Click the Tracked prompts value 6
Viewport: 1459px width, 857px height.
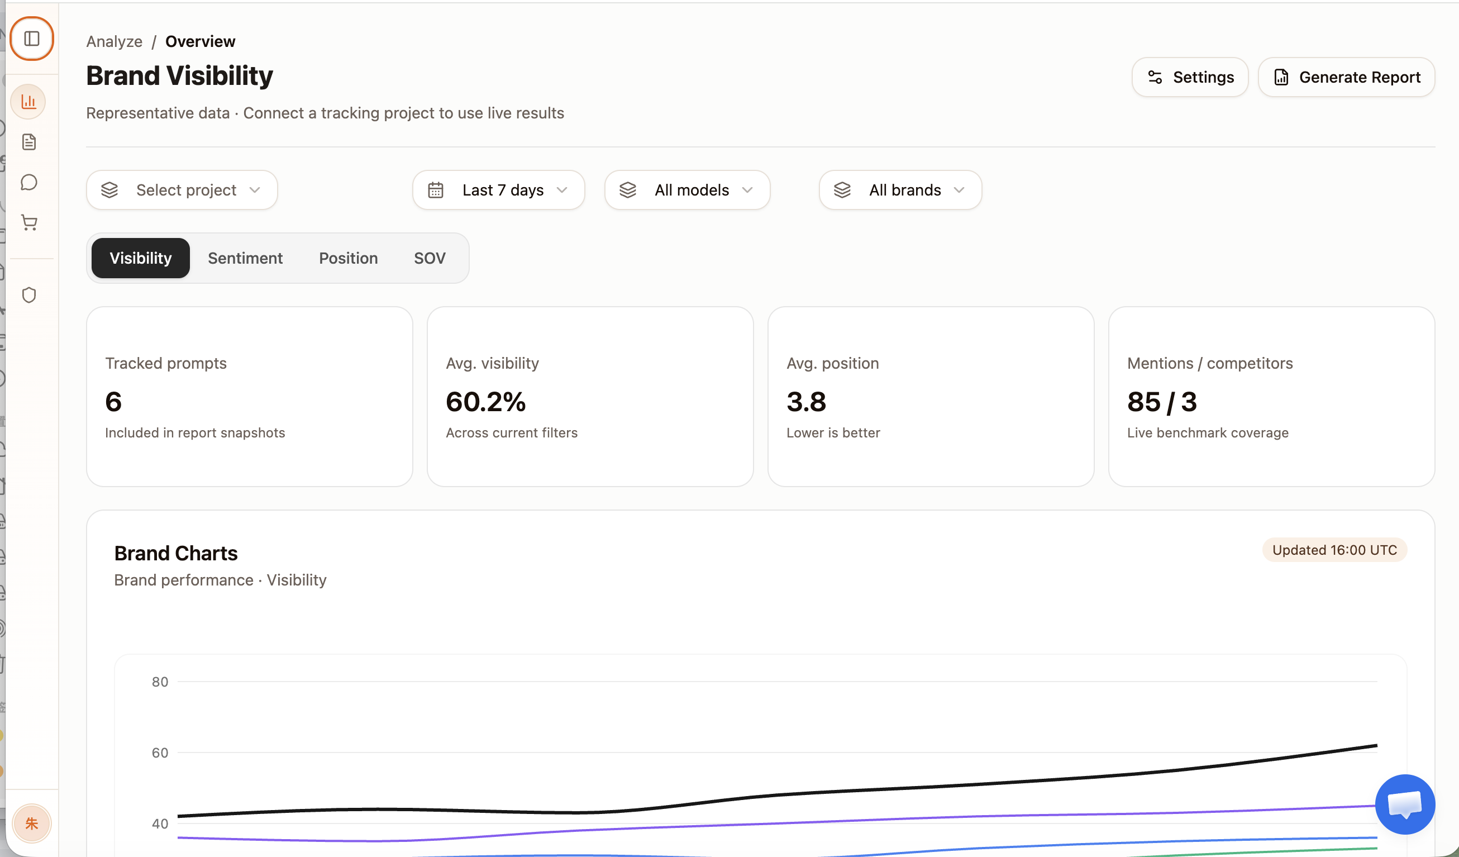pyautogui.click(x=113, y=402)
